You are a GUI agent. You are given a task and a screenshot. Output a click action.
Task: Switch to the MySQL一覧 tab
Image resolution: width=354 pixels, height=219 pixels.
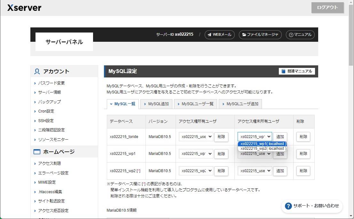click(x=122, y=104)
